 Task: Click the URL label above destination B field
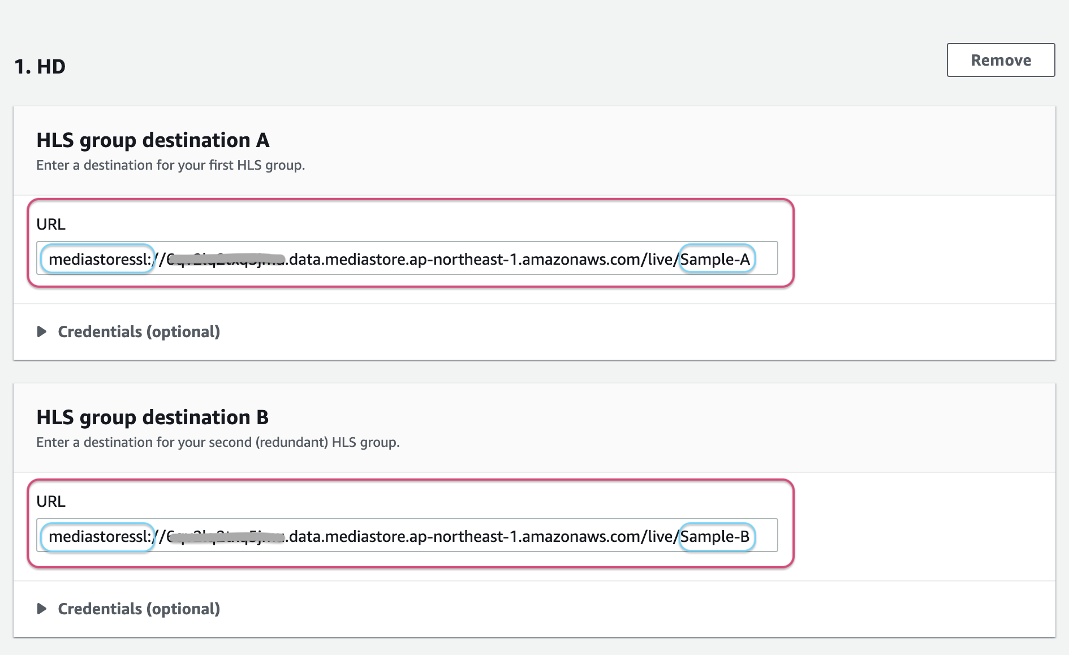pos(51,502)
